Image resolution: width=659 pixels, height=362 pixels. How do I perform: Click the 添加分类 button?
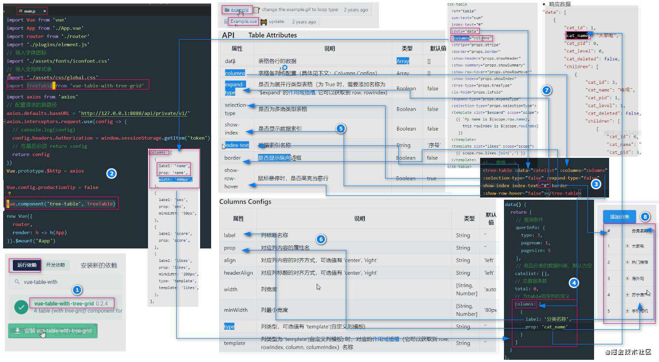point(619,216)
